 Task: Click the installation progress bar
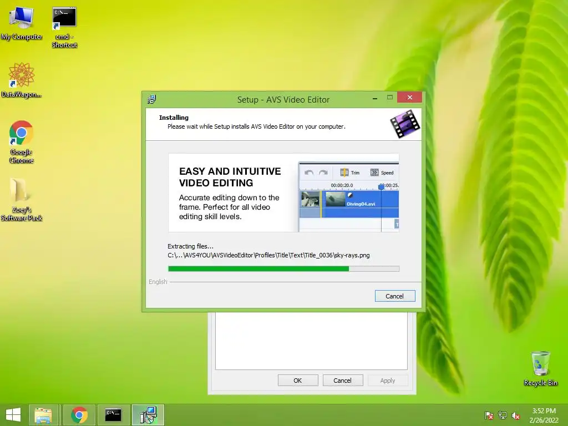[x=283, y=269]
